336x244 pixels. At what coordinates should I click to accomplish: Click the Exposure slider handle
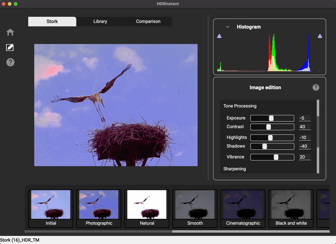272,118
